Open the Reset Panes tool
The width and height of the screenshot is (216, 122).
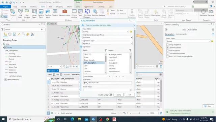click(34, 14)
